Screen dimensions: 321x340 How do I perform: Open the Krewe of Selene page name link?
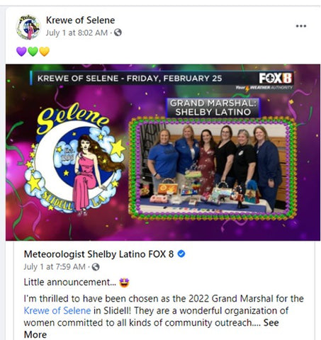click(80, 20)
